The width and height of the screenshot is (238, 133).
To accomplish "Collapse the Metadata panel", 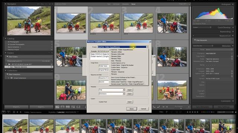I will coord(233,46).
